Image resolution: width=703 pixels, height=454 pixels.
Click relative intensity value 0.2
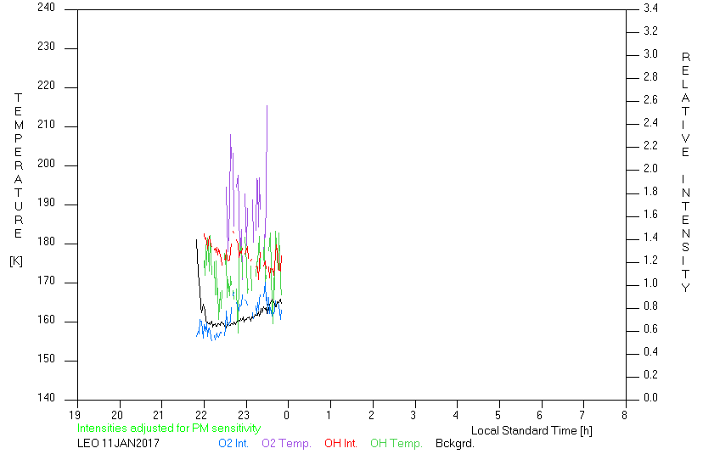tap(650, 374)
